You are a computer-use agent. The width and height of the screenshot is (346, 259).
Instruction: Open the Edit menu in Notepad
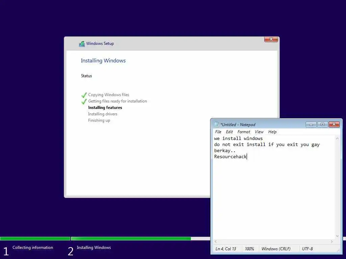point(229,132)
